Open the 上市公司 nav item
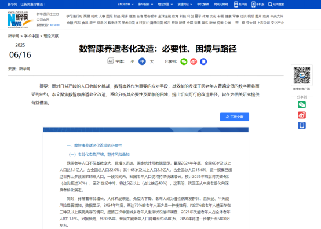321x229 pixels. [264, 23]
